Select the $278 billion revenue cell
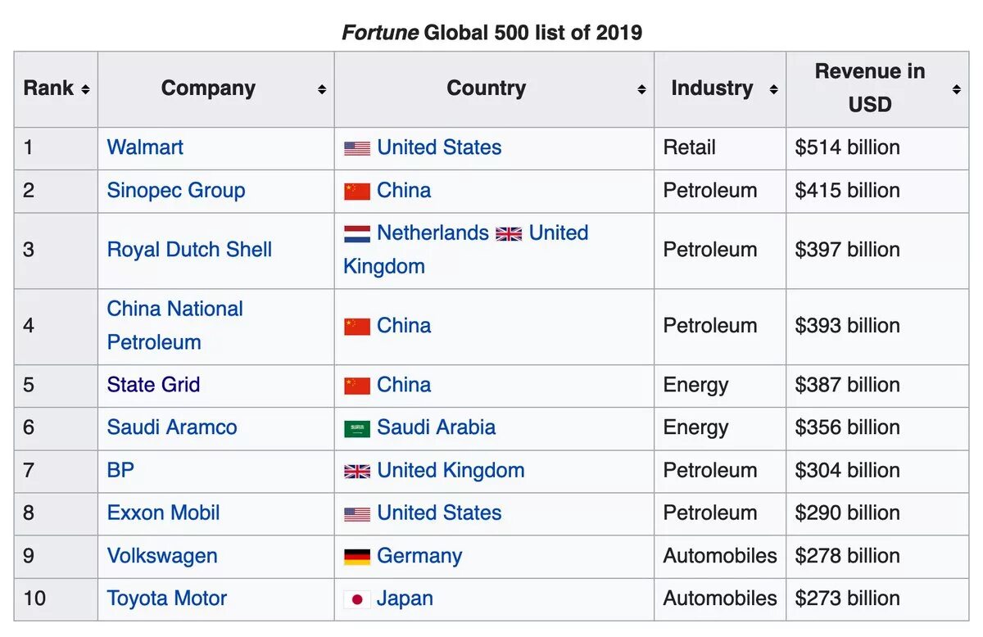 [877, 556]
